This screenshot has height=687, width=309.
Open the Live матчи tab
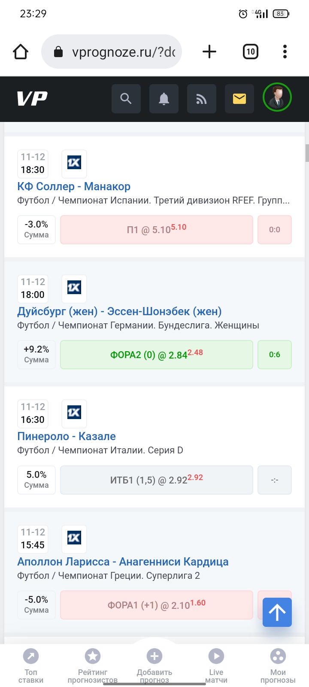pos(216,665)
